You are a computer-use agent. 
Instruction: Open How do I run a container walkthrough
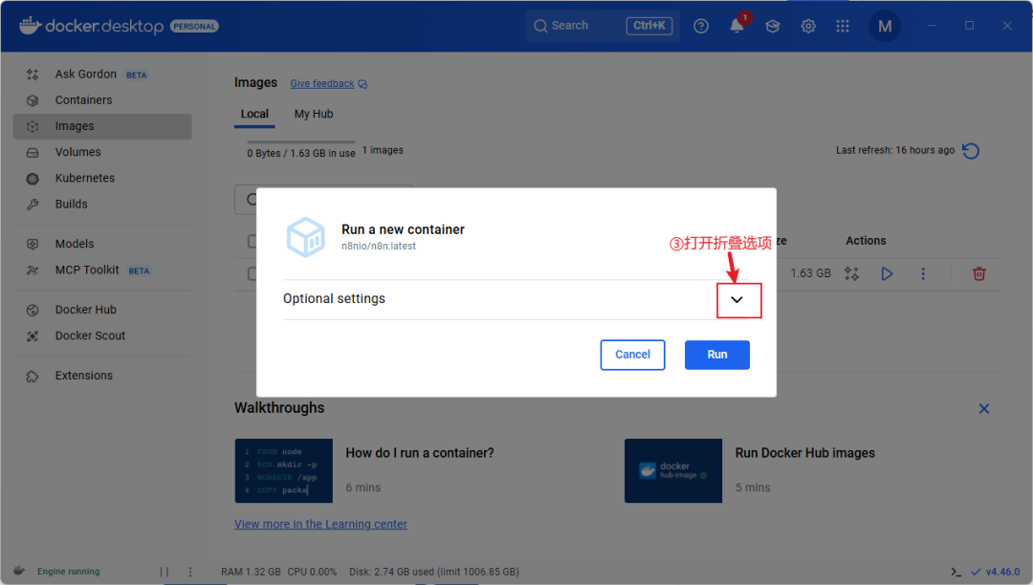(423, 470)
